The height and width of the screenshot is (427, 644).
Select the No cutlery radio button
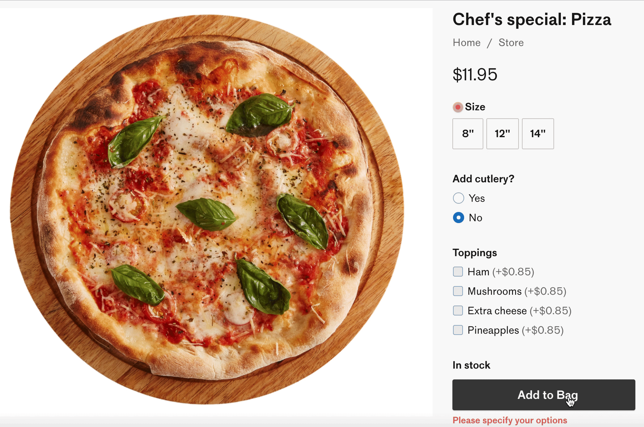tap(459, 218)
